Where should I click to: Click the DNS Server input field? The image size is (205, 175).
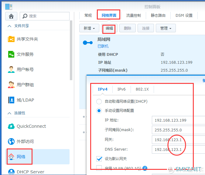pos(178,149)
